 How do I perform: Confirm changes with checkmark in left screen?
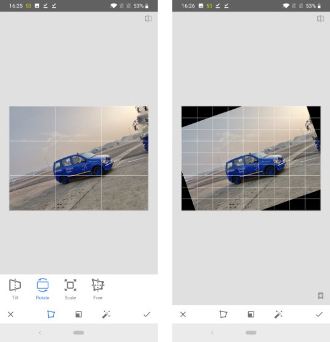coord(147,315)
